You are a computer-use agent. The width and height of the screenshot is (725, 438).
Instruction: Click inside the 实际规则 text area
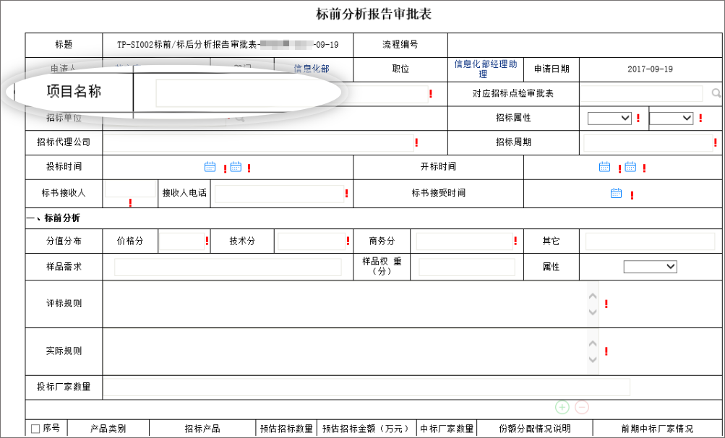tap(345, 351)
